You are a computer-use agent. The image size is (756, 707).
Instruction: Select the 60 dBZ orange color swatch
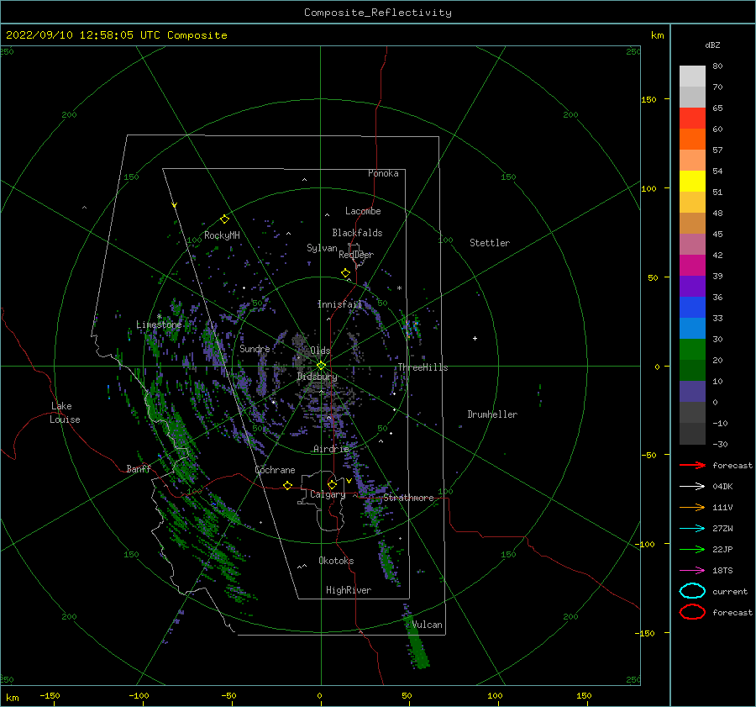click(692, 139)
